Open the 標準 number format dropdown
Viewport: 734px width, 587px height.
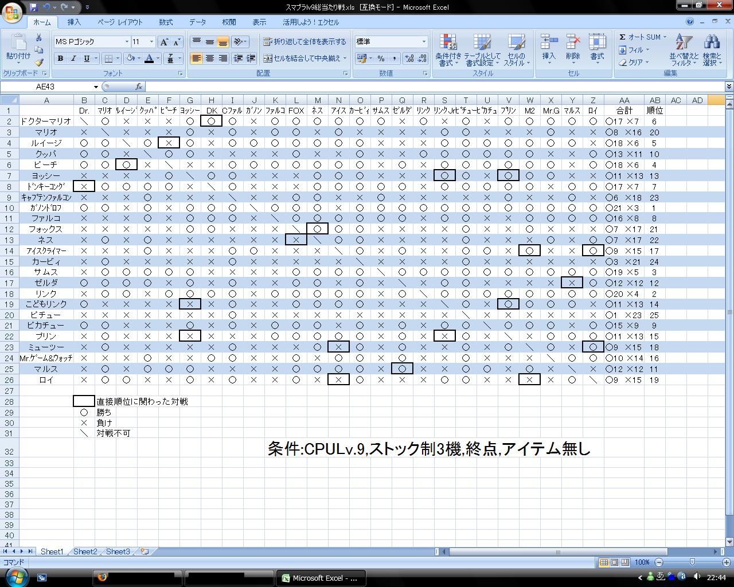(424, 42)
